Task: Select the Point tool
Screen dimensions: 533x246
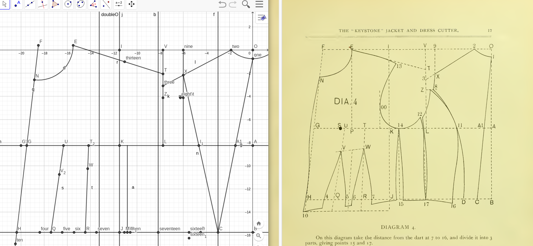Action: point(17,4)
